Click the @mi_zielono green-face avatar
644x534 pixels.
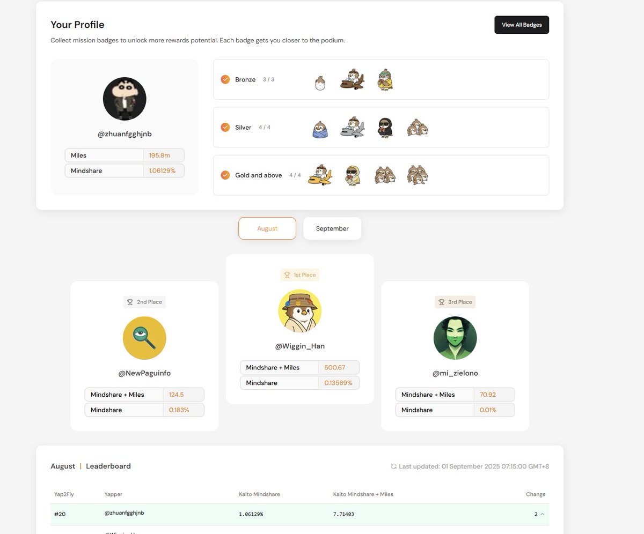coord(455,338)
